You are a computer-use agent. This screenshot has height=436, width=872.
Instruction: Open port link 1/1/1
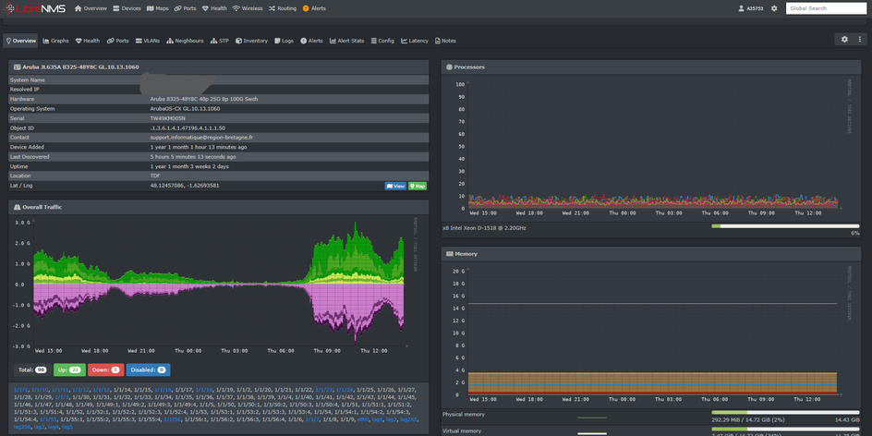click(20, 390)
